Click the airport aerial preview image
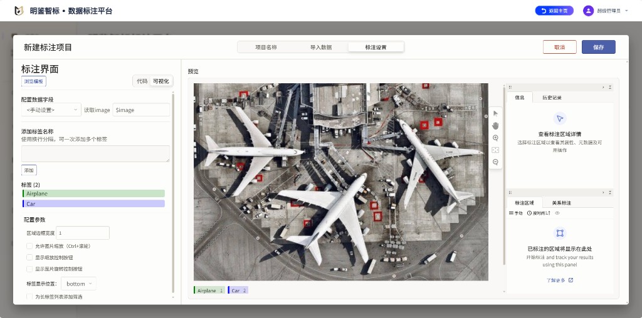 340,182
